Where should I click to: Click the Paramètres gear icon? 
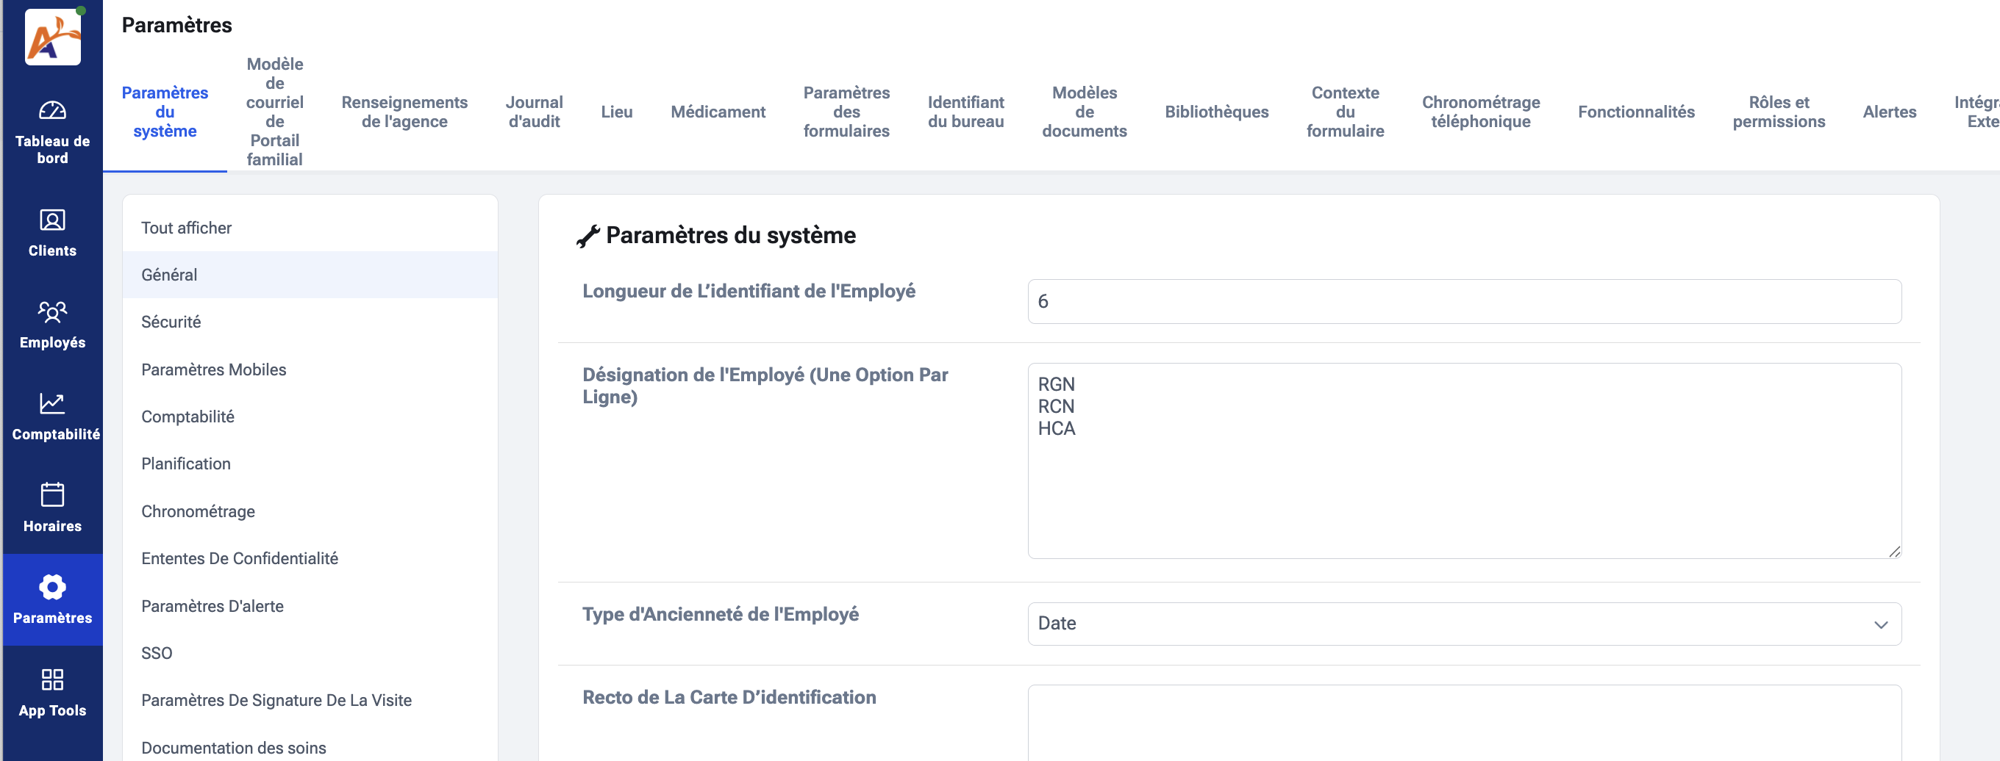[x=52, y=587]
